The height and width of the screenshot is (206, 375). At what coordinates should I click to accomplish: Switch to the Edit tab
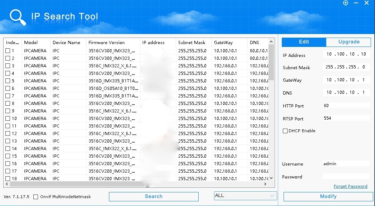click(304, 42)
